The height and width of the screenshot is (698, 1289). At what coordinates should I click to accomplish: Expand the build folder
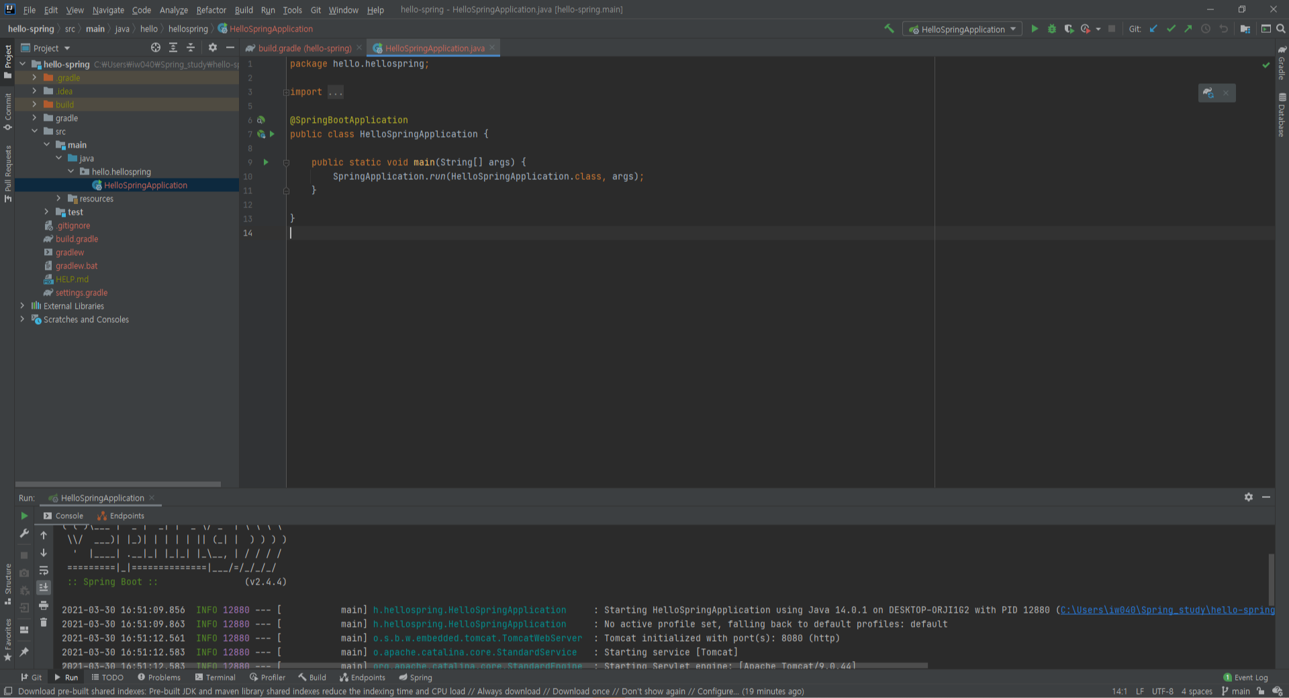(34, 105)
